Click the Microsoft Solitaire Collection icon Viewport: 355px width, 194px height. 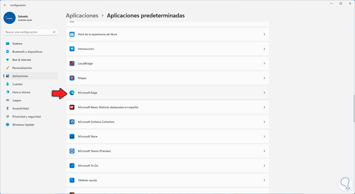[x=72, y=122]
